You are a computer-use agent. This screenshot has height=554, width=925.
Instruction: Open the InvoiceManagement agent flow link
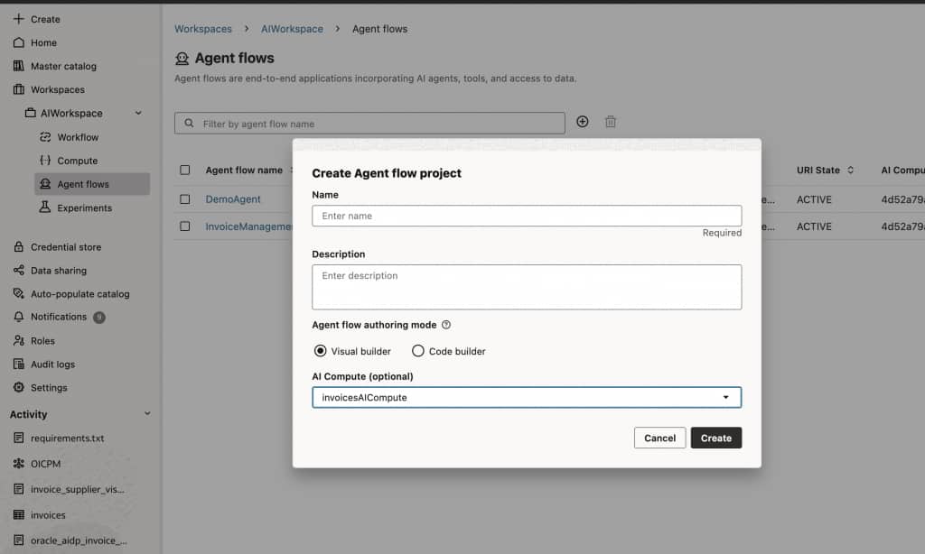coord(248,226)
